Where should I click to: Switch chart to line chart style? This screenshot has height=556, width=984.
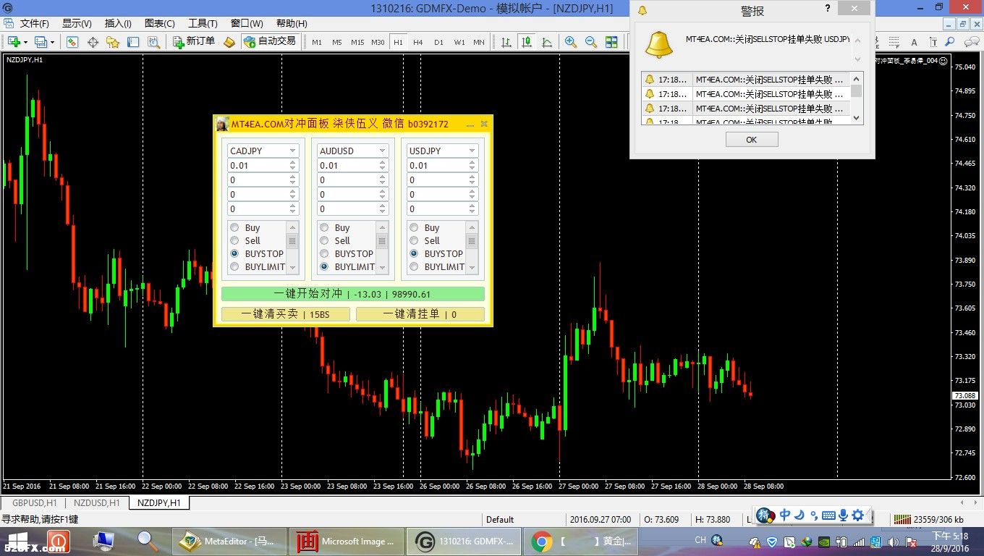pyautogui.click(x=547, y=42)
